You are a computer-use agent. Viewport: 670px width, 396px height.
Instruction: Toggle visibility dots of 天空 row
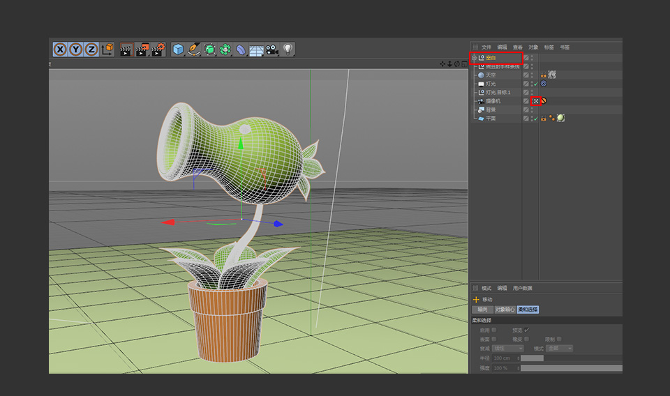tap(532, 75)
